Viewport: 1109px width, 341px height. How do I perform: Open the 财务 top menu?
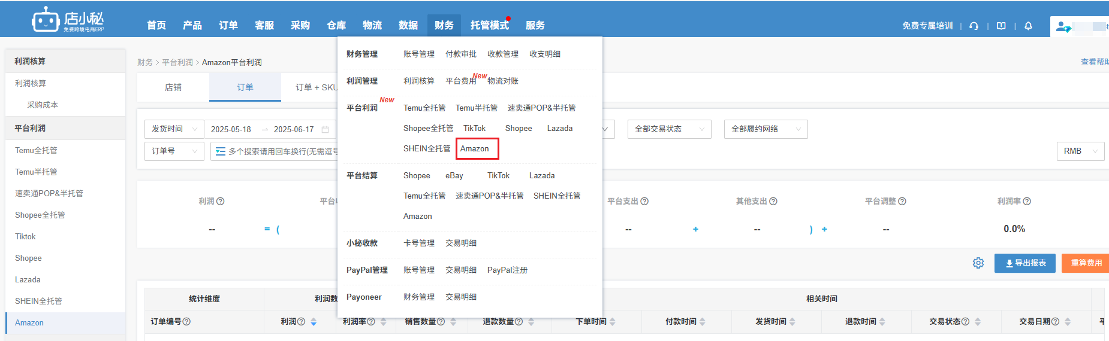coord(444,25)
